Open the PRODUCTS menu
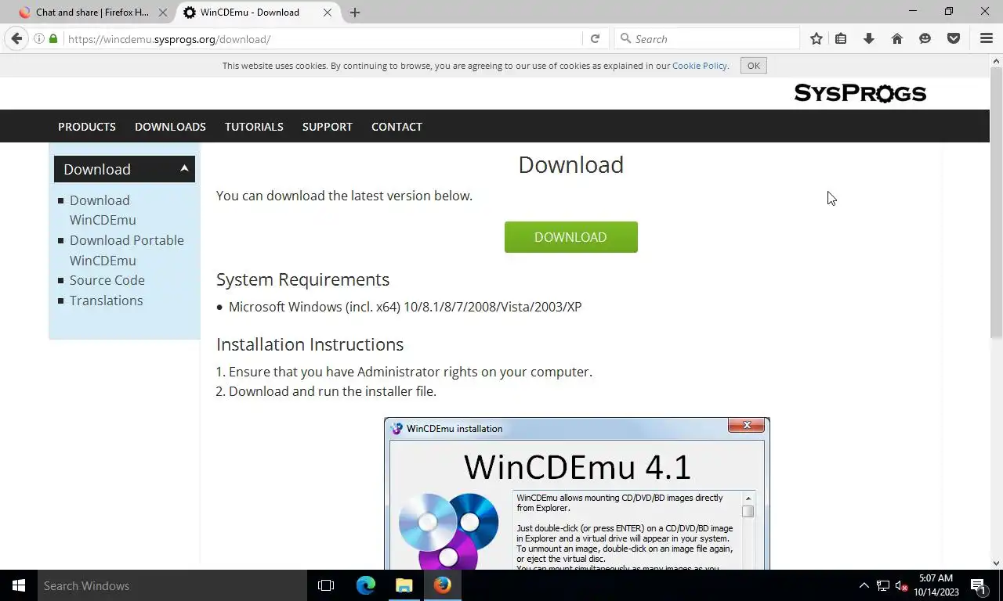This screenshot has height=601, width=1003. coord(87,126)
